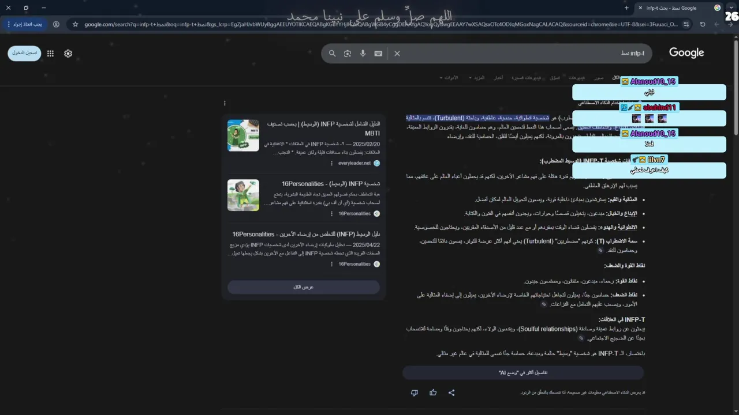739x415 pixels.
Task: Select the الكل results tab
Action: (x=617, y=77)
